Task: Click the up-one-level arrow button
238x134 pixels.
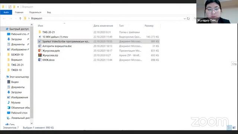Action: point(20,19)
